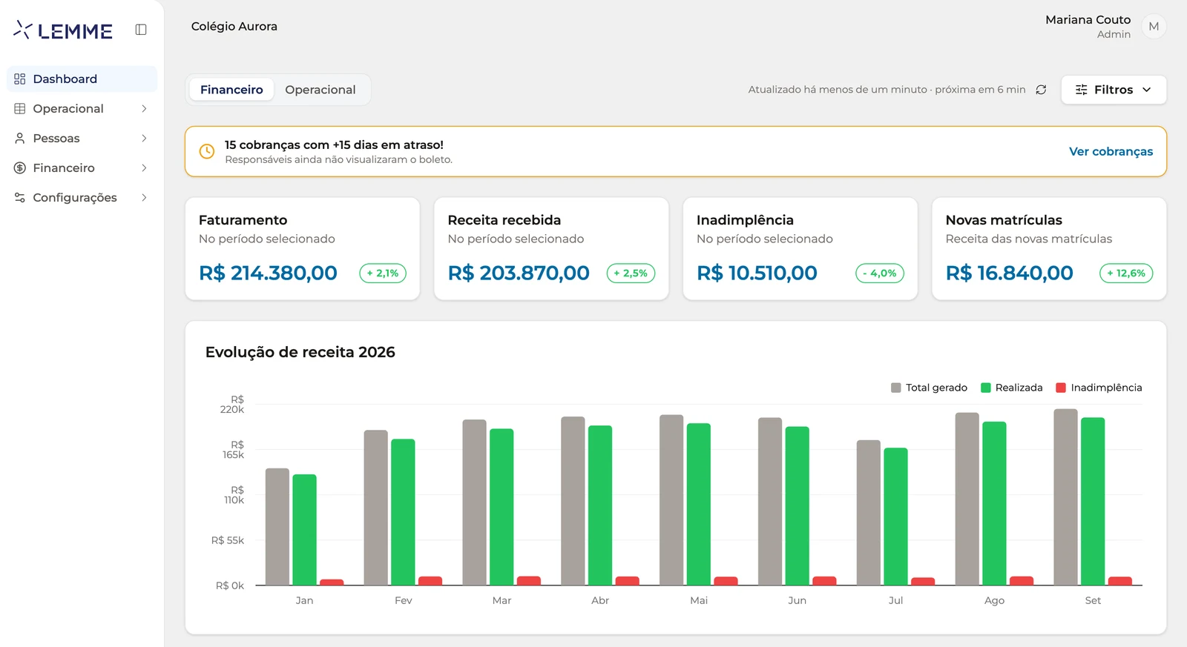Open Pessoas menu in sidebar
Image resolution: width=1187 pixels, height=647 pixels.
pyautogui.click(x=82, y=139)
